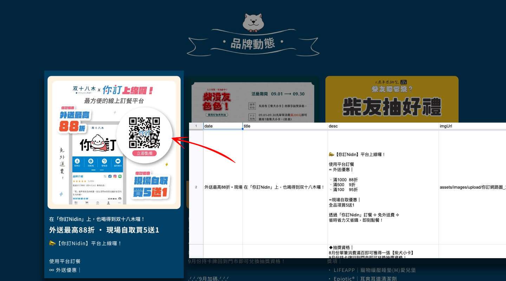Screen dimensions: 506x281
Task: Click card subtitle 在「你訂Nidin」上，也喝得到双十八木囉！
Action: [x=97, y=219]
